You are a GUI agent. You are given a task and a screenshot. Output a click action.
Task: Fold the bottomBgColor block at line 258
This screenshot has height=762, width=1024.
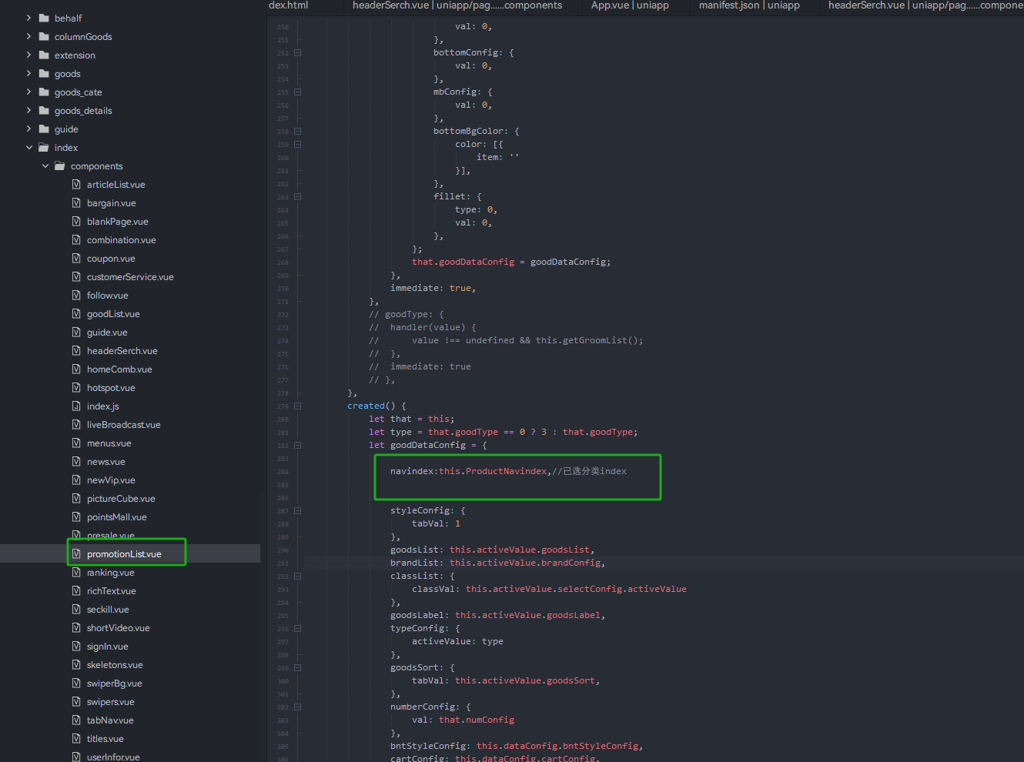click(x=298, y=131)
